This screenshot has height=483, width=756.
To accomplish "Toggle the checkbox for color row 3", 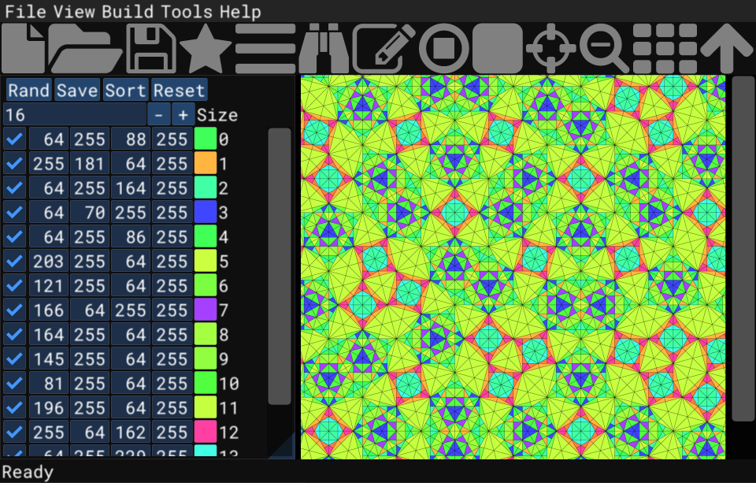I will point(14,213).
